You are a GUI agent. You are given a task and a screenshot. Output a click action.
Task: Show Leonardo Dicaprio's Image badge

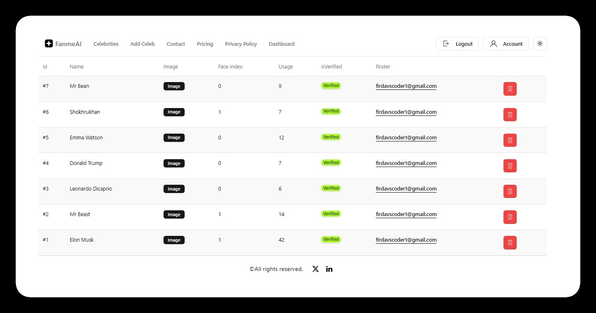(x=174, y=189)
